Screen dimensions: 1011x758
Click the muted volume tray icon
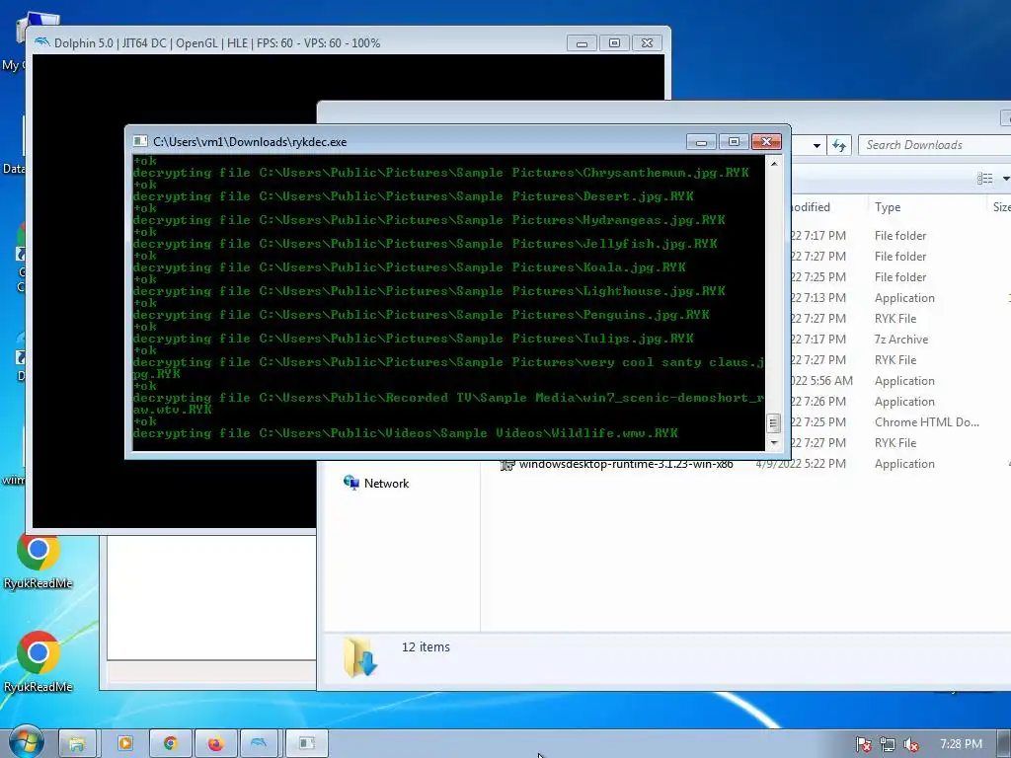point(911,744)
